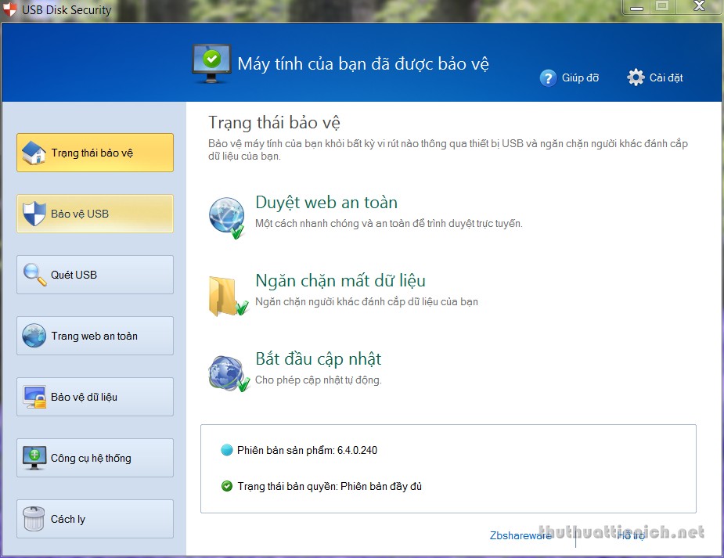
Task: Click the globe icon beside Trang web an toàn
Action: [x=34, y=336]
